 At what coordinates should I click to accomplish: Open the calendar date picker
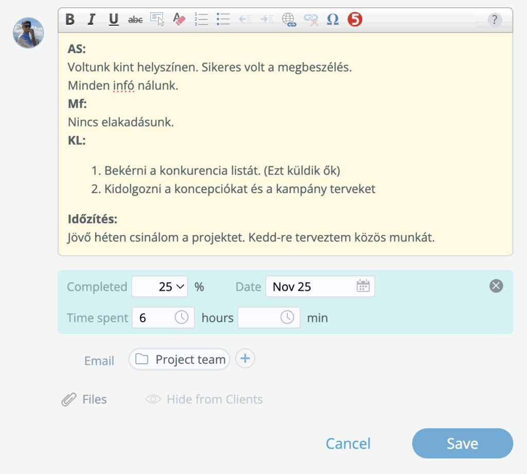[363, 287]
